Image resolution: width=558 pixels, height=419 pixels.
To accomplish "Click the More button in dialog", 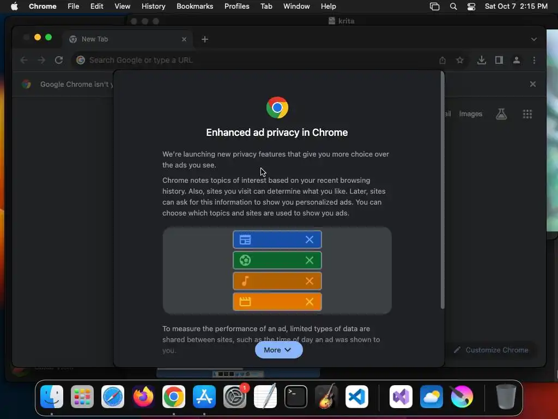I will tap(278, 350).
